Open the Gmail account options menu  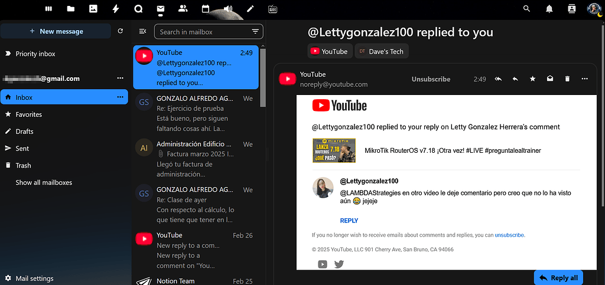point(121,78)
